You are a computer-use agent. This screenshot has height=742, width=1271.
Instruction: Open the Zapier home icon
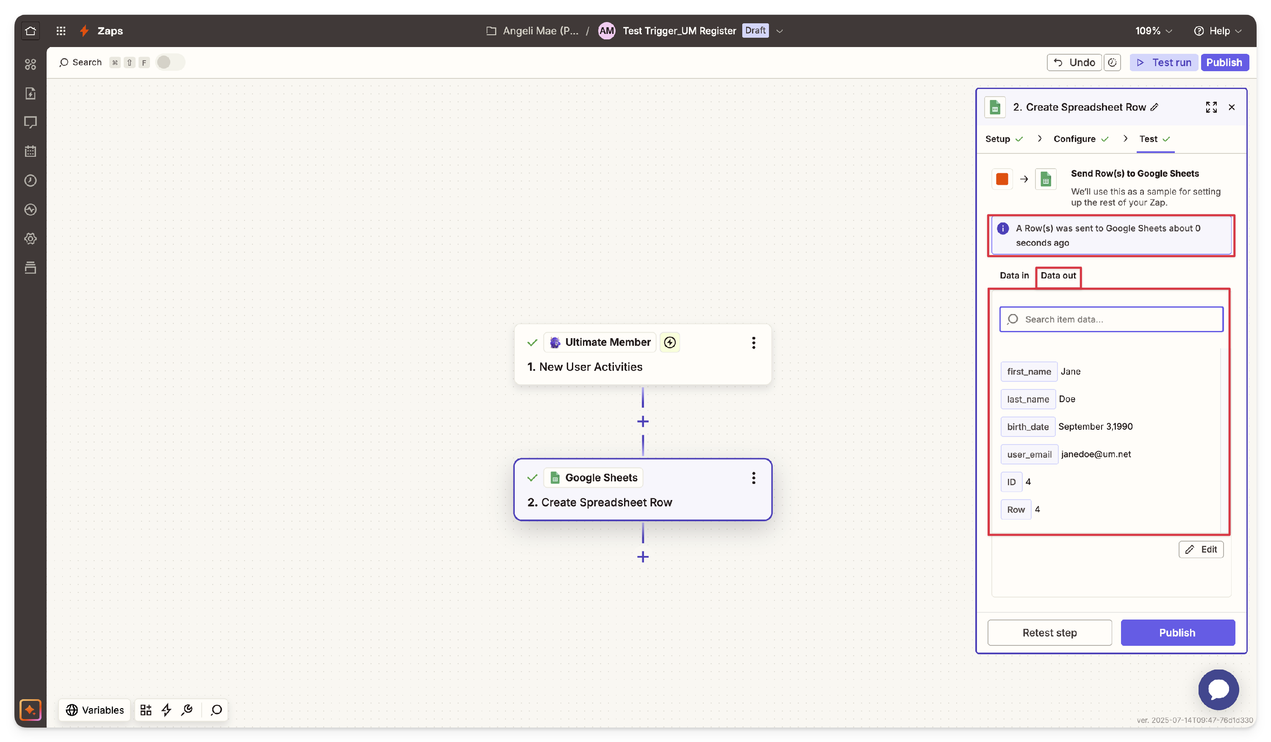point(30,31)
